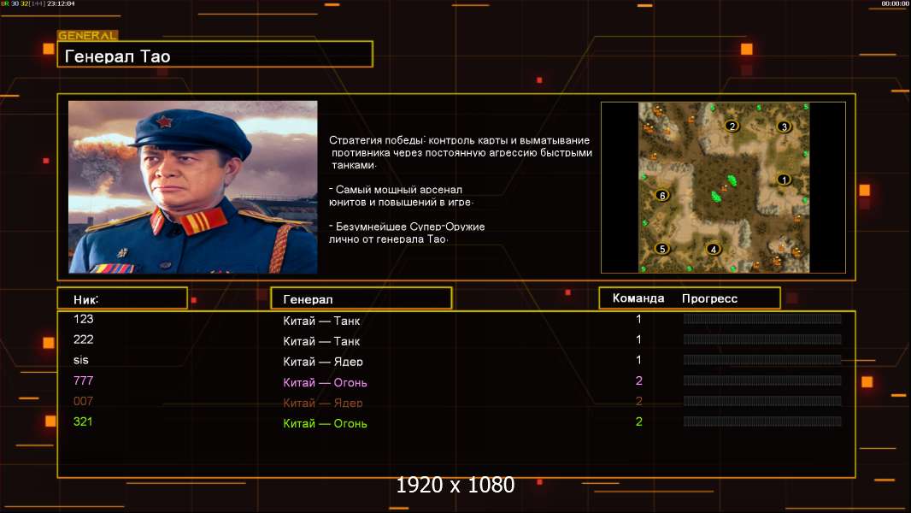This screenshot has width=911, height=513.
Task: Click the progress bar of player 007
Action: [762, 401]
